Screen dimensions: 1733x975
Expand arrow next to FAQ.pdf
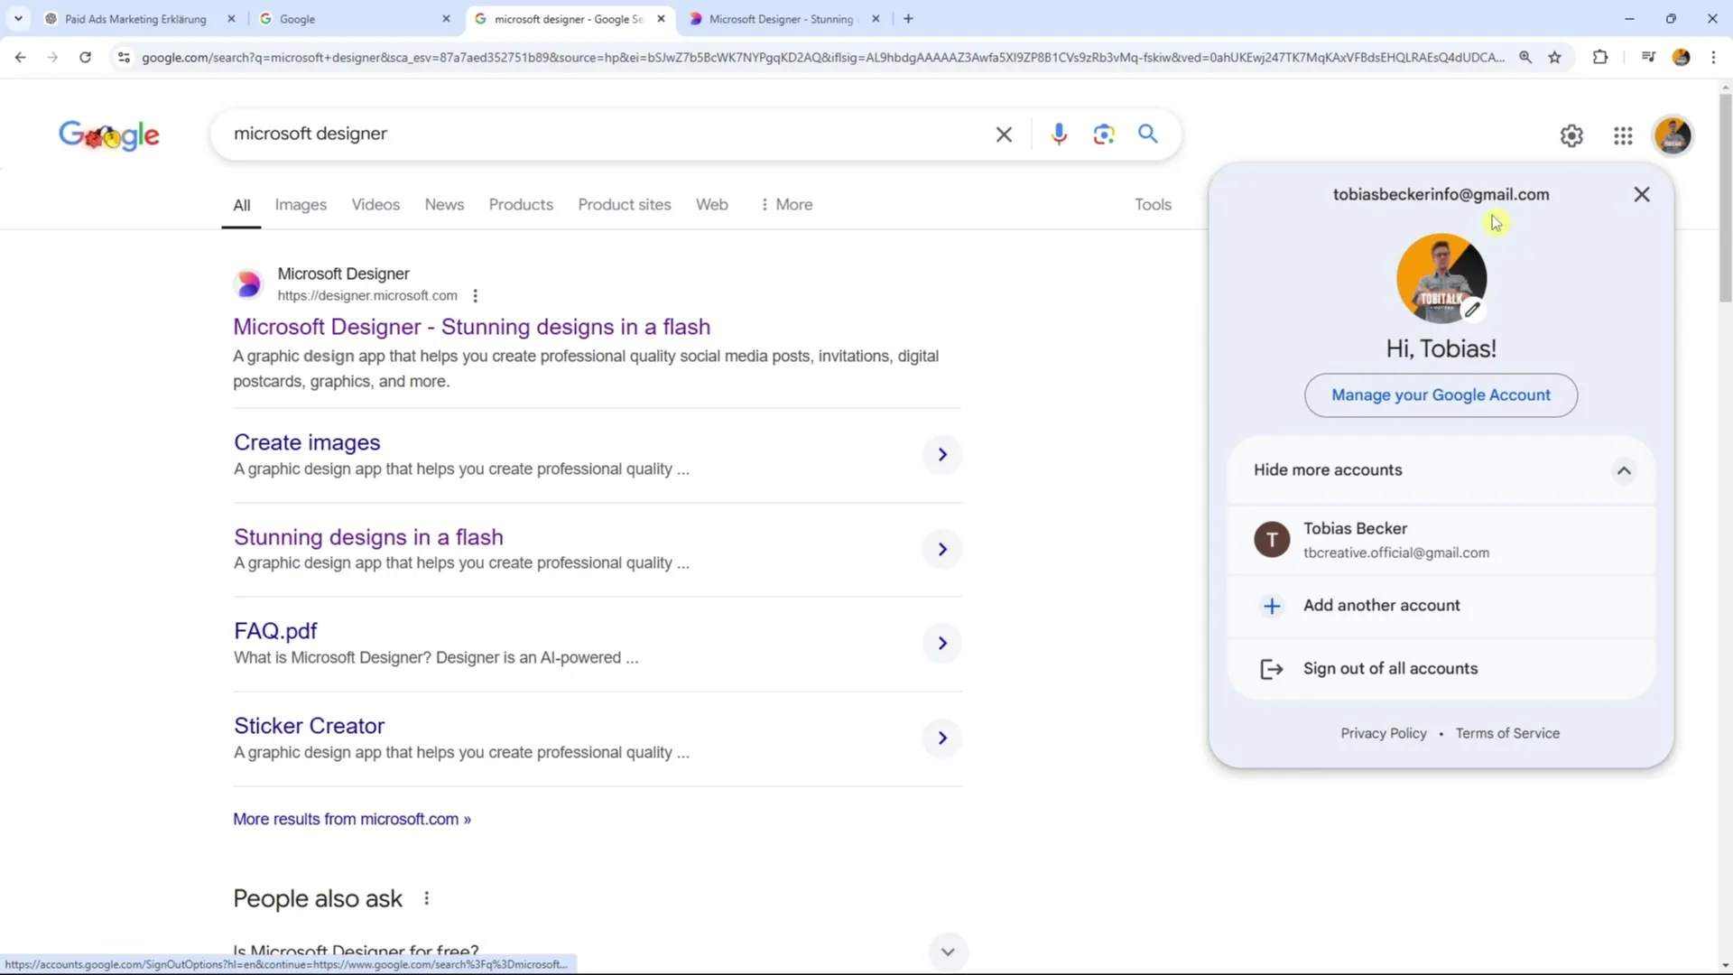(942, 644)
